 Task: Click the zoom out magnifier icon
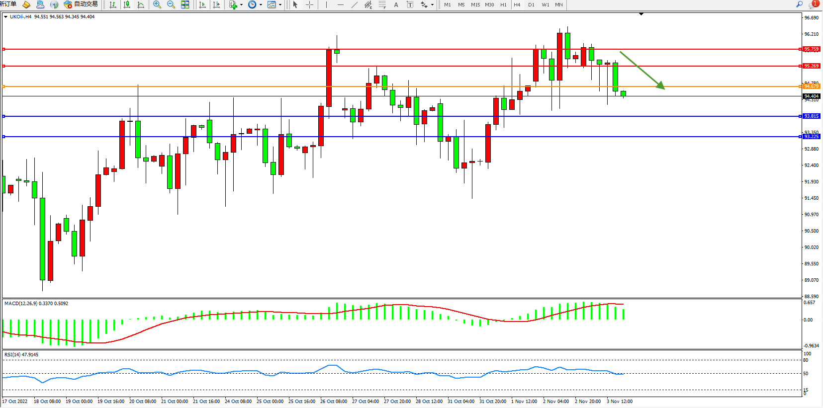pyautogui.click(x=171, y=4)
